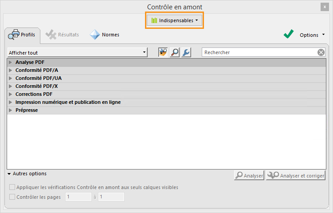Switch to the Profils tab
The width and height of the screenshot is (333, 213).
(22, 35)
